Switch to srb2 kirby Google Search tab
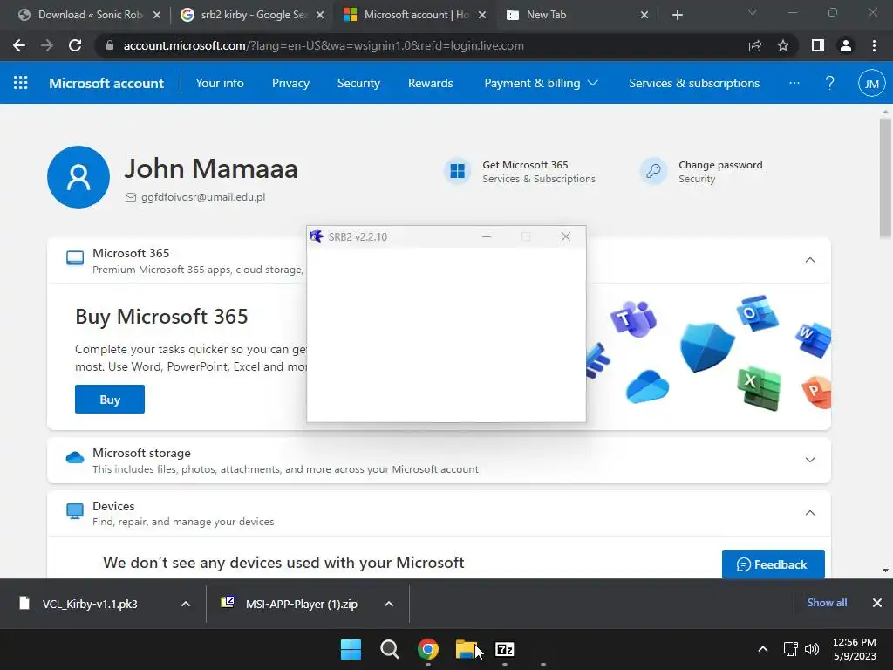 [x=253, y=15]
